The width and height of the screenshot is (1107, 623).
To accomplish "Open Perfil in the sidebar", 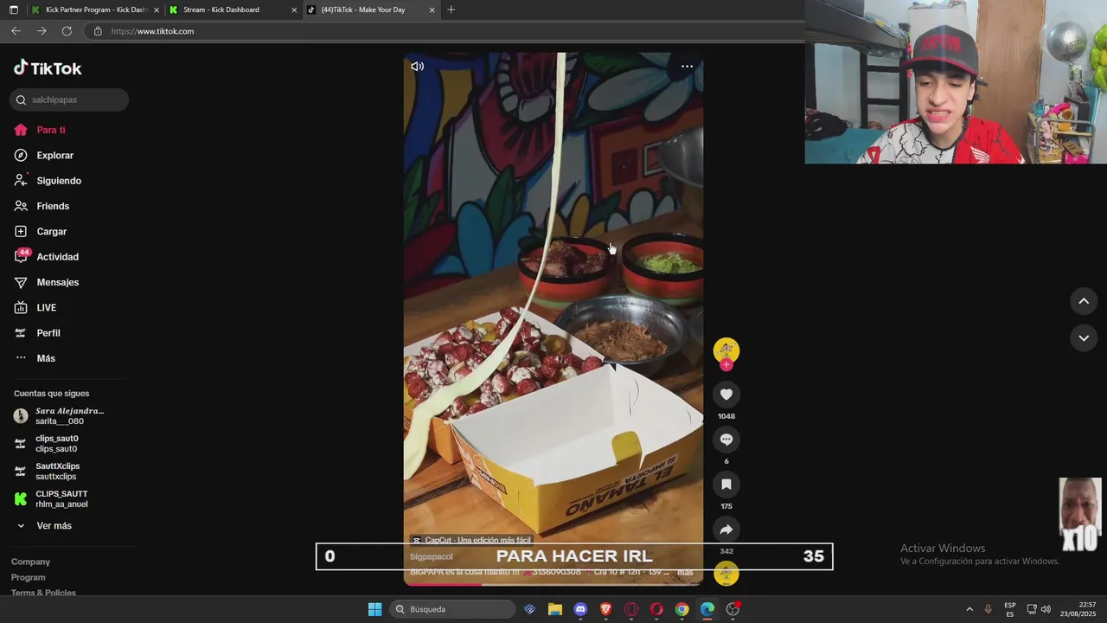I will (37, 333).
